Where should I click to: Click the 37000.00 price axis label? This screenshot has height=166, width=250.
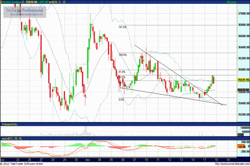[x=244, y=14]
